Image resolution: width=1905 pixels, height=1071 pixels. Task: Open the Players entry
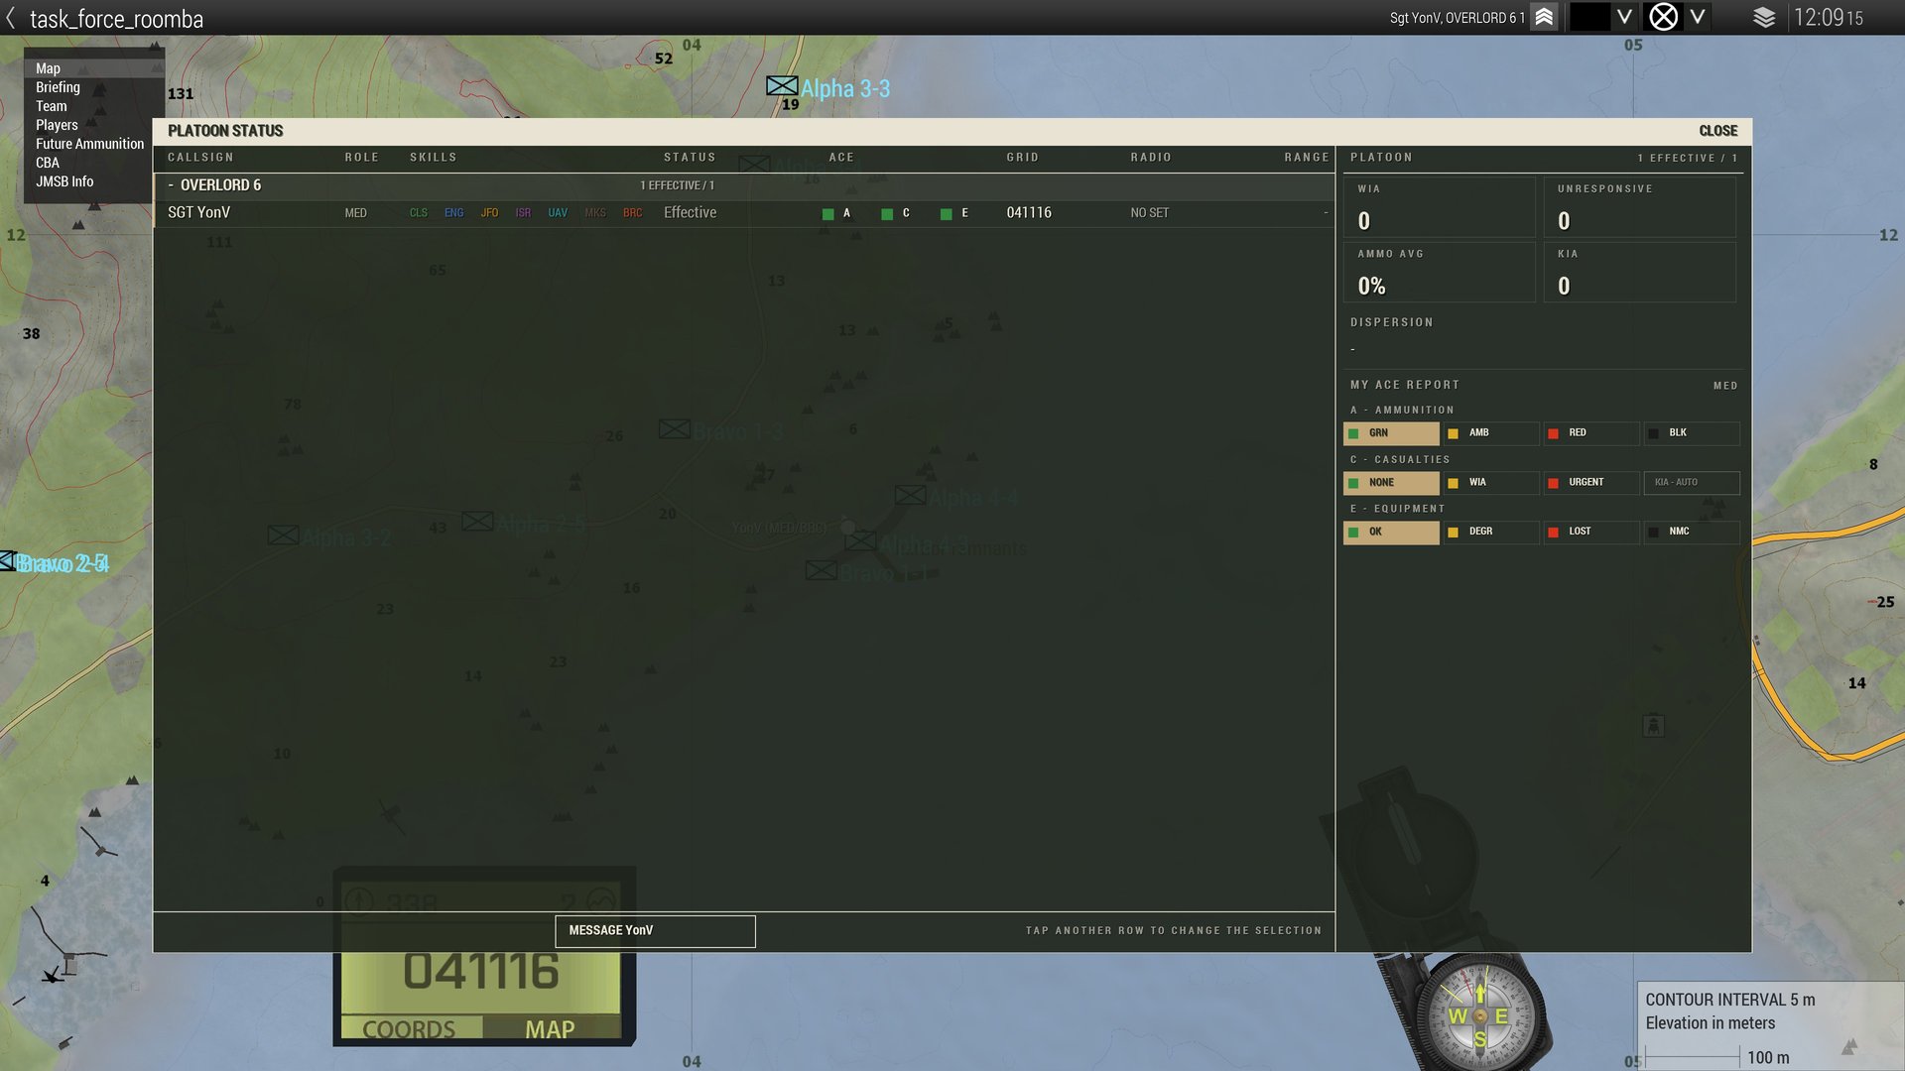pos(57,125)
